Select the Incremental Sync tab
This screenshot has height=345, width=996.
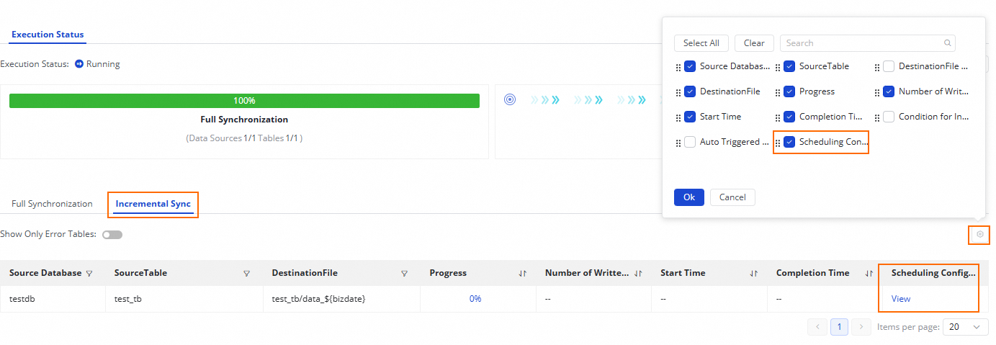point(153,204)
